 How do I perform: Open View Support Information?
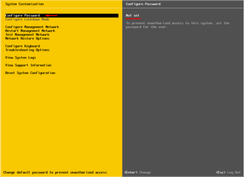28,65
